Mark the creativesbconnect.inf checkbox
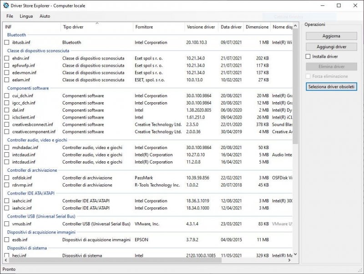The width and height of the screenshot is (364, 274). point(7,125)
